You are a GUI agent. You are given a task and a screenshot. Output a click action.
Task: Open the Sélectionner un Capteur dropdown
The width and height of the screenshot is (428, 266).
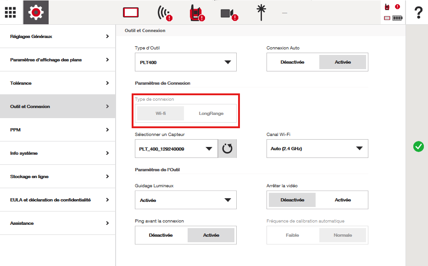[x=176, y=149]
